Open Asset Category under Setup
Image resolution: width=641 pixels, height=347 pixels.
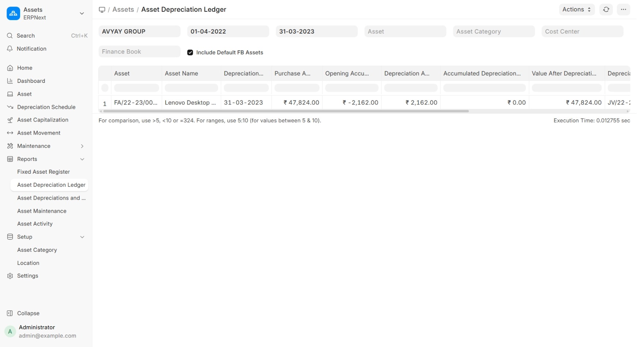(37, 250)
